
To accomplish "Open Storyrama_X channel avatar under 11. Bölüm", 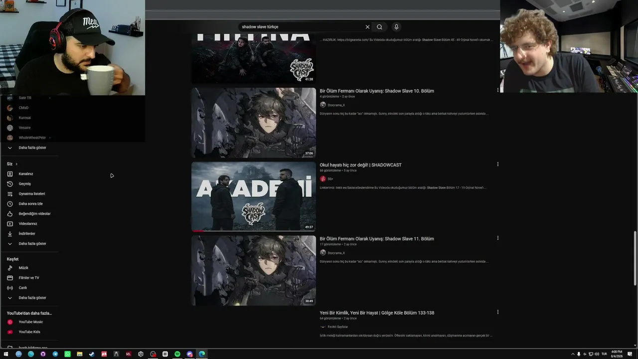I will pyautogui.click(x=323, y=253).
